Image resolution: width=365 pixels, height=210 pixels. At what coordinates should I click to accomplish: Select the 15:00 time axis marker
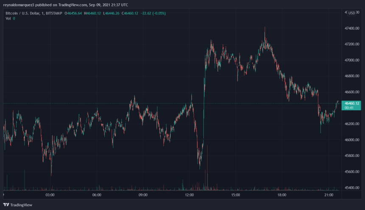point(236,195)
